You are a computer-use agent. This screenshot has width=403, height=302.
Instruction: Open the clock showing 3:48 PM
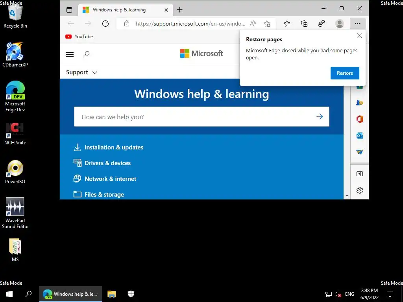pyautogui.click(x=369, y=294)
